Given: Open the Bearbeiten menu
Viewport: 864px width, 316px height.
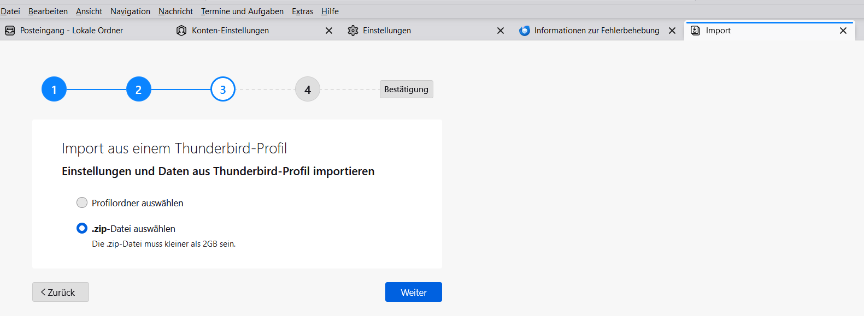Looking at the screenshot, I should [48, 11].
